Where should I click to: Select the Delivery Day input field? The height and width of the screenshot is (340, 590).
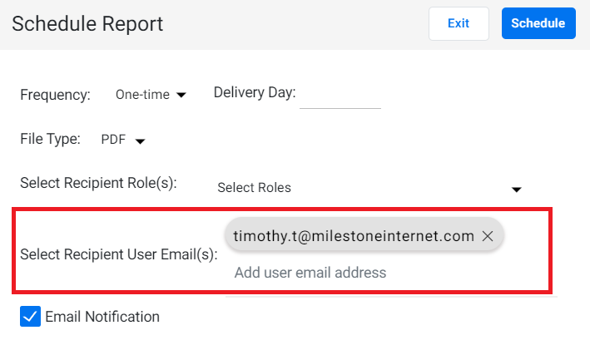pos(340,96)
